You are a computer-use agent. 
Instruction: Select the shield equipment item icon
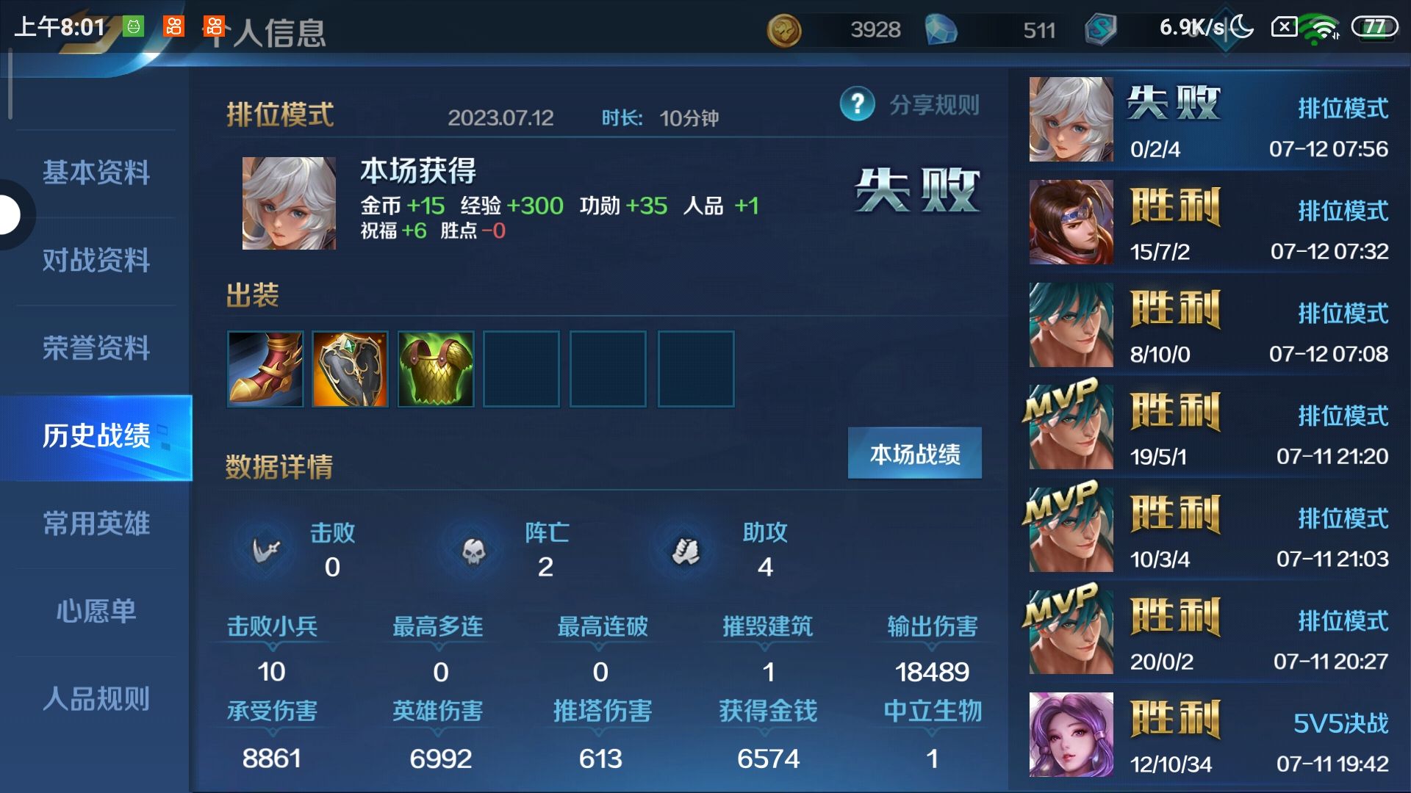click(x=350, y=369)
